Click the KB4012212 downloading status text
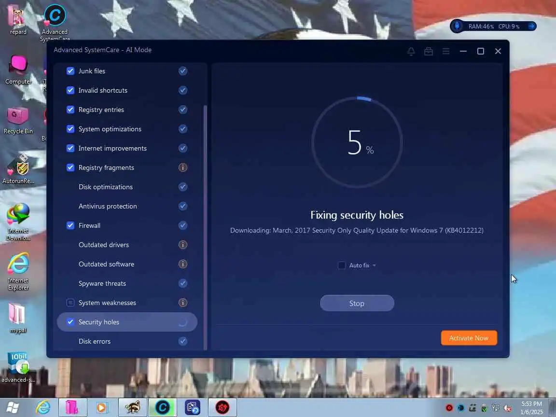556x417 pixels. tap(357, 231)
